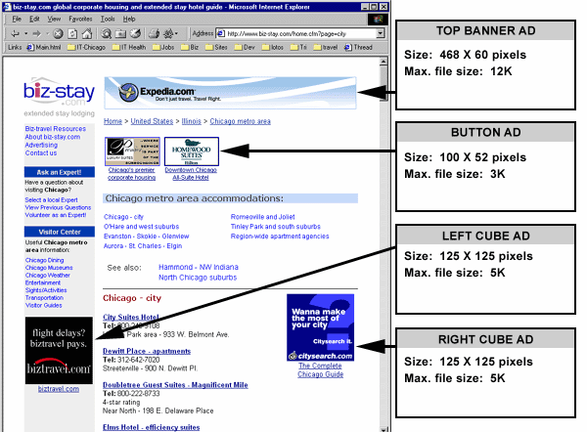Viewport: 587px width, 432px height.
Task: Open the Advertising sidebar link
Action: tap(41, 145)
